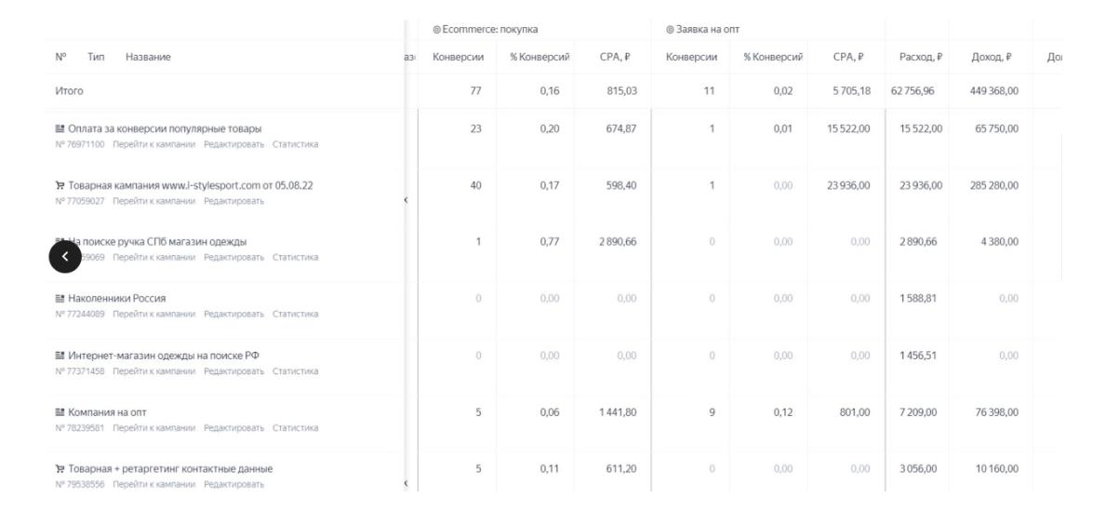This screenshot has height=512, width=1119.
Task: Click the "Тип" column header
Action: click(x=96, y=58)
